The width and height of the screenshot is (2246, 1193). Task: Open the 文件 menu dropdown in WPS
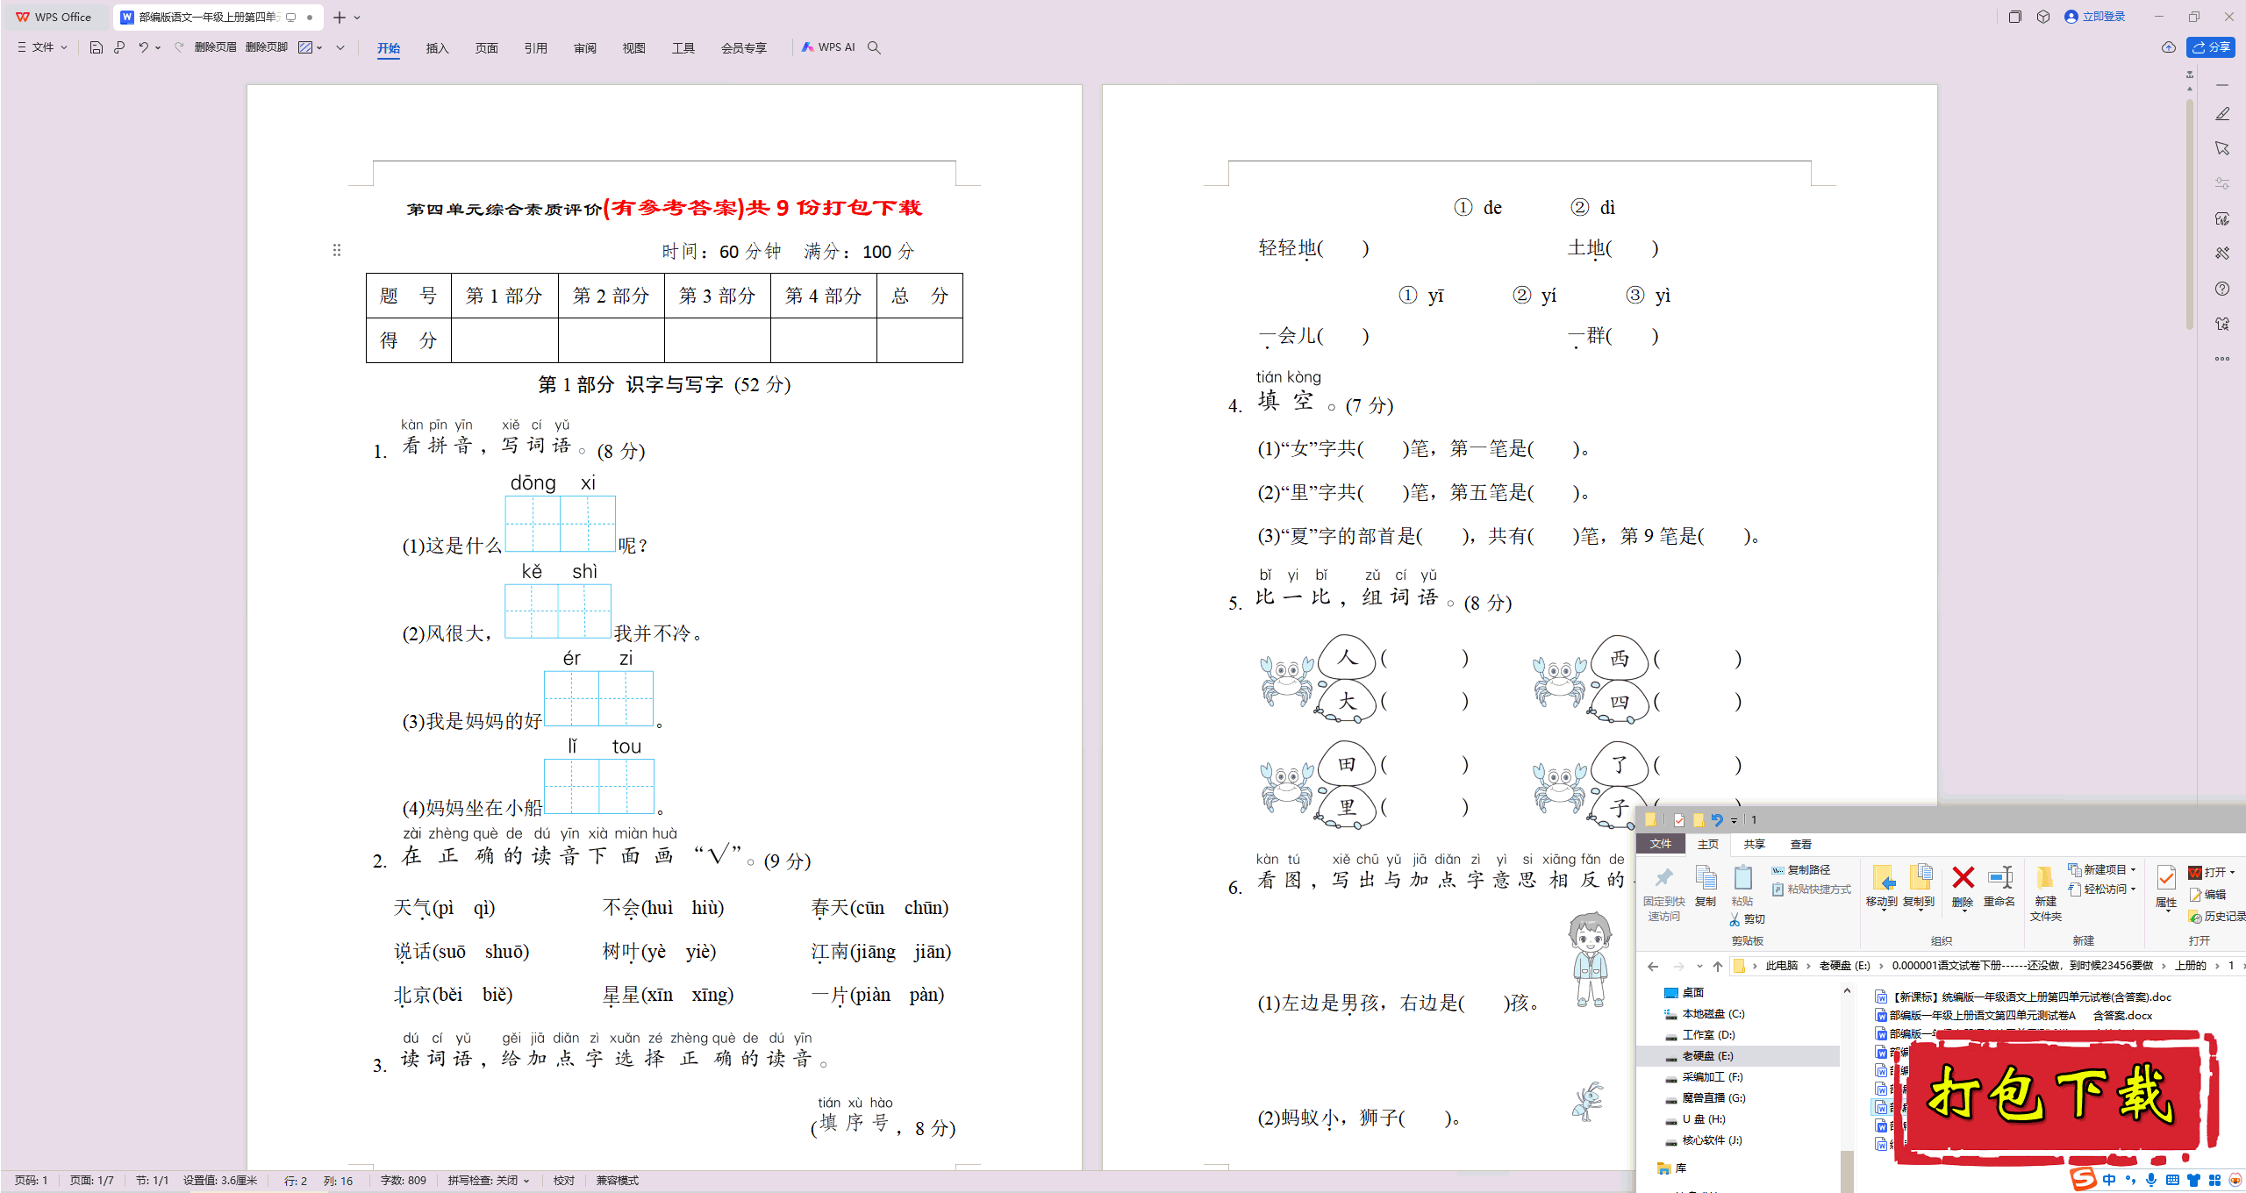pos(41,47)
